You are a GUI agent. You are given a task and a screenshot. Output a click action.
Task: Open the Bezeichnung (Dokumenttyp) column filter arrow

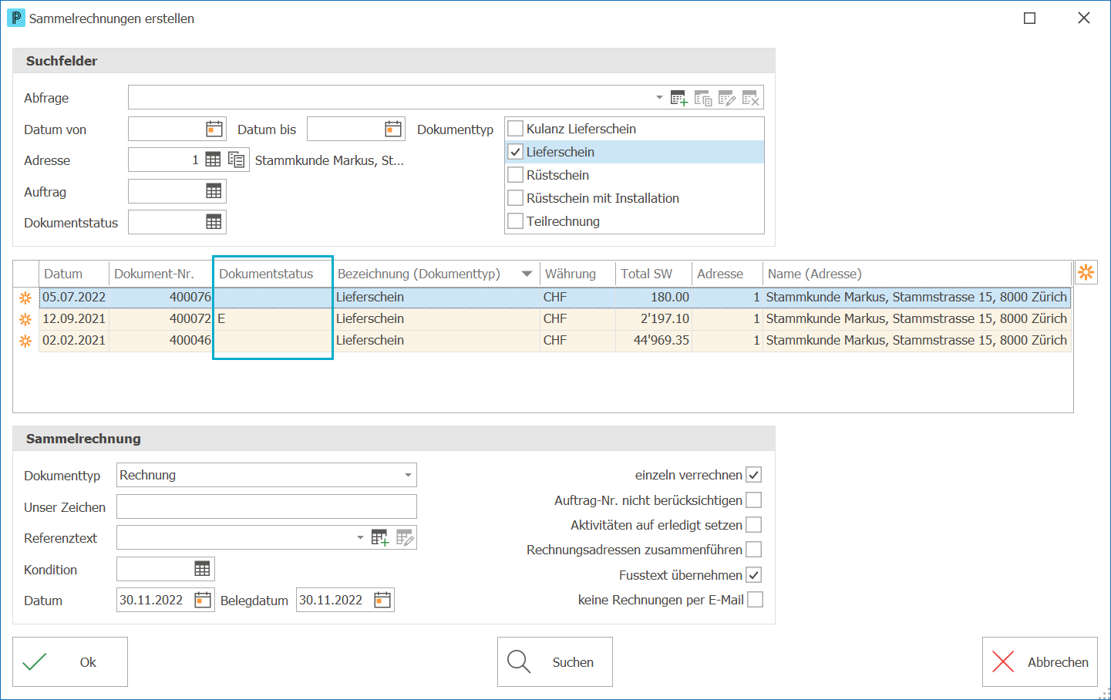[527, 274]
